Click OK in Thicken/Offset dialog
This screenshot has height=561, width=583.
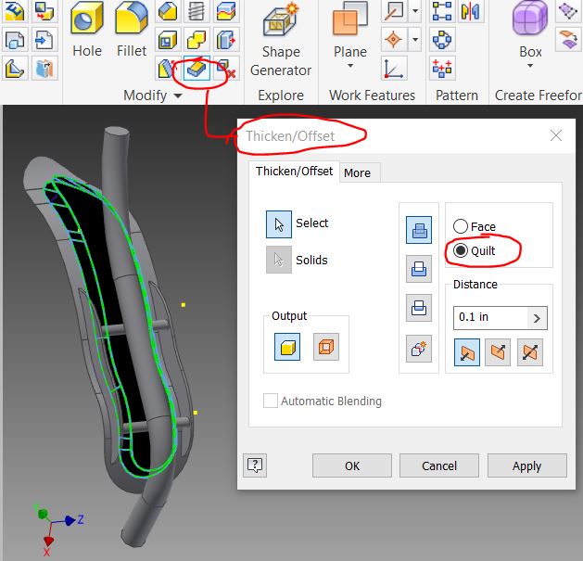coord(351,465)
